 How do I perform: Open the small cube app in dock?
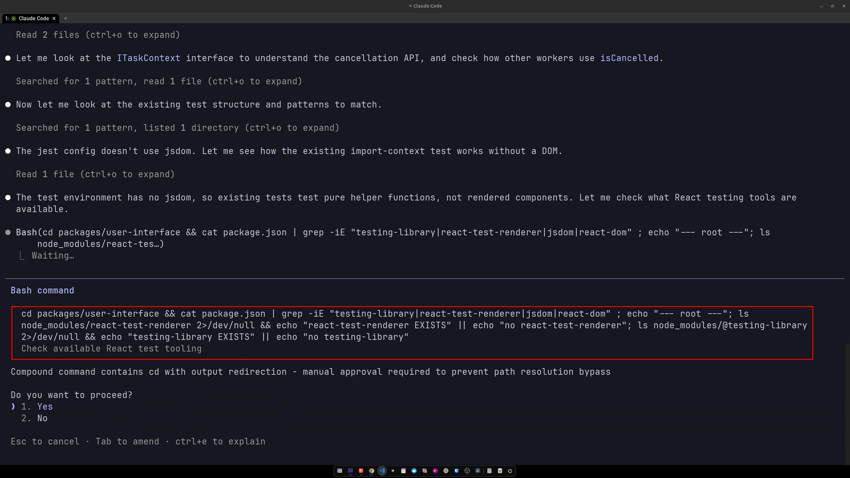click(393, 471)
